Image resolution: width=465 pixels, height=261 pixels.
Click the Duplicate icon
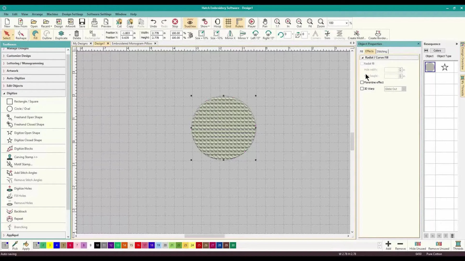coord(61,35)
